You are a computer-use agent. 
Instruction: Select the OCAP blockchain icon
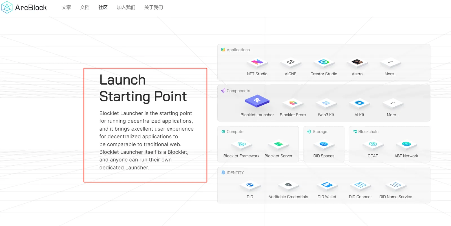373,144
